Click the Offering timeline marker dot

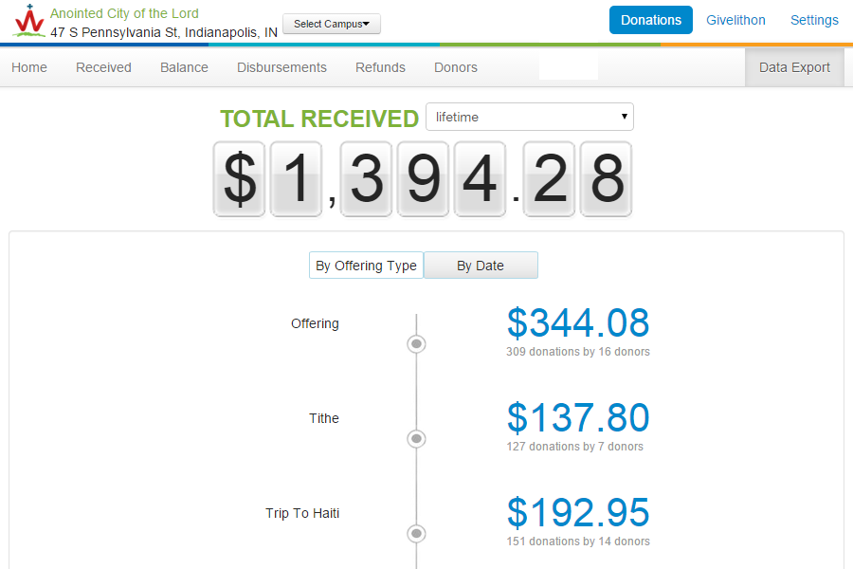click(416, 343)
